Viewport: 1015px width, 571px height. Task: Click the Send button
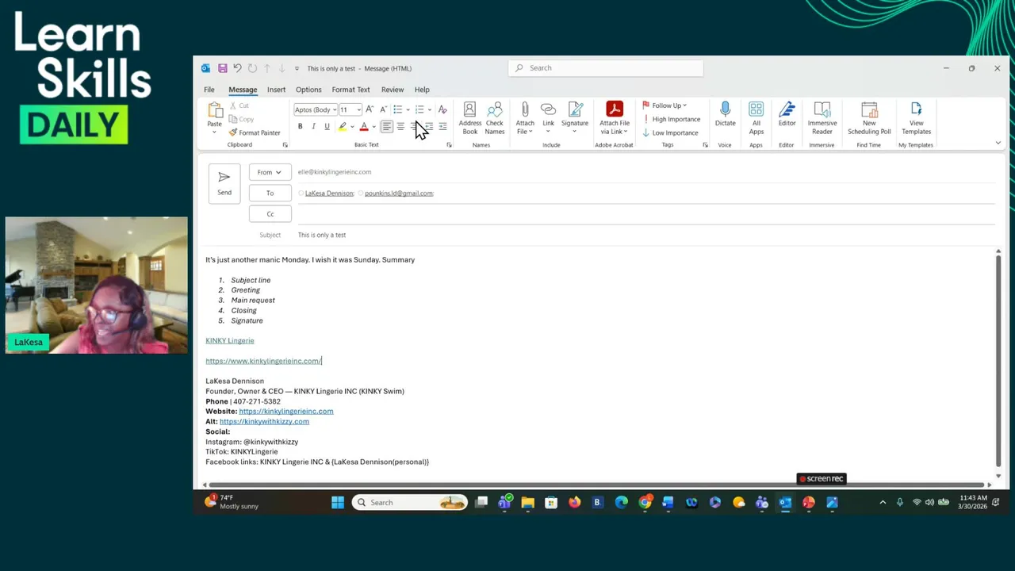click(x=224, y=183)
